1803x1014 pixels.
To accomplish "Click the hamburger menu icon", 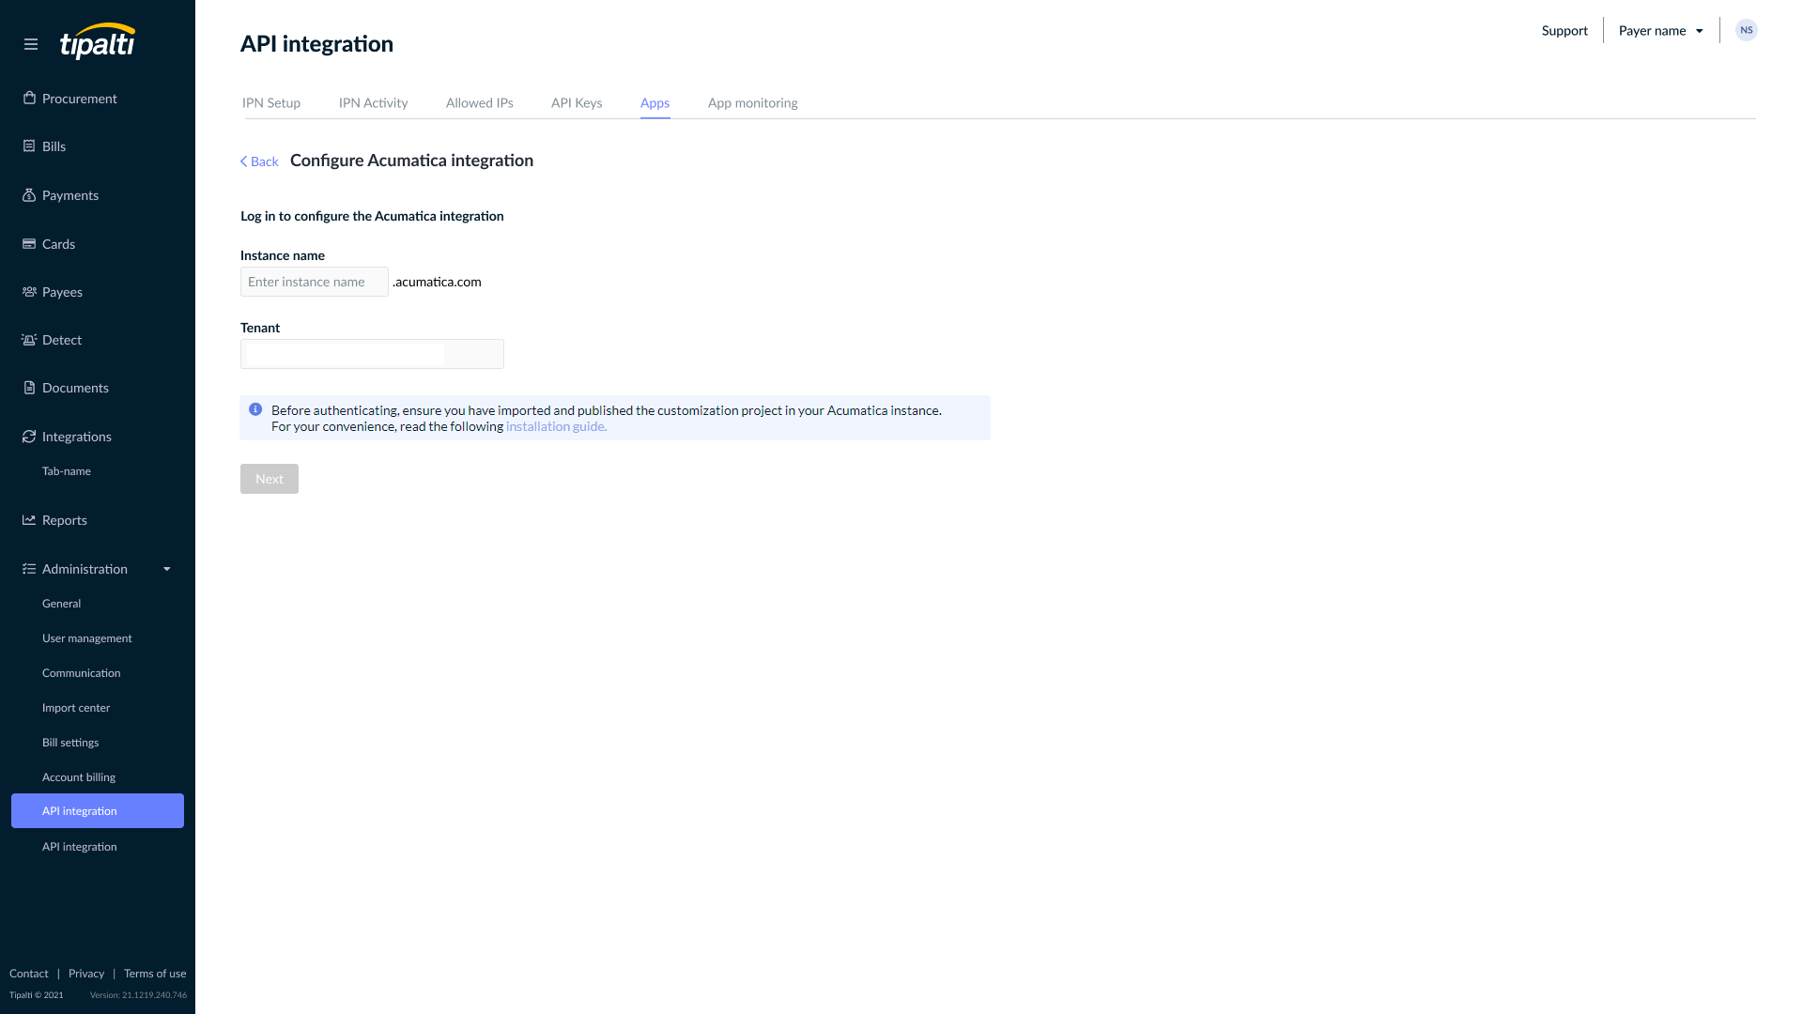I will (x=31, y=43).
